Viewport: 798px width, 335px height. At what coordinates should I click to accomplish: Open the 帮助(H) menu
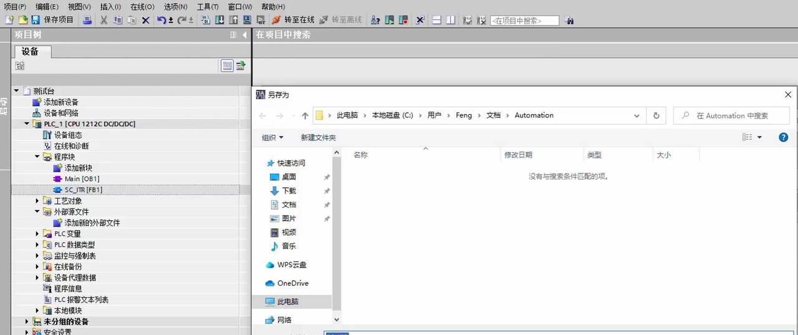click(273, 6)
